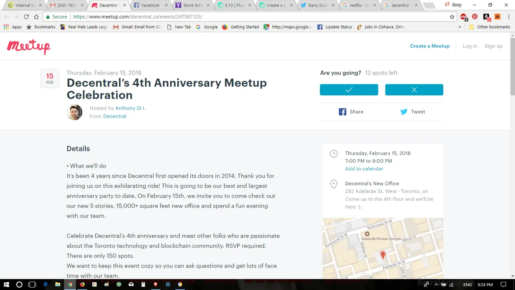Close the Facebook tab
515x290 pixels.
tap(166, 5)
